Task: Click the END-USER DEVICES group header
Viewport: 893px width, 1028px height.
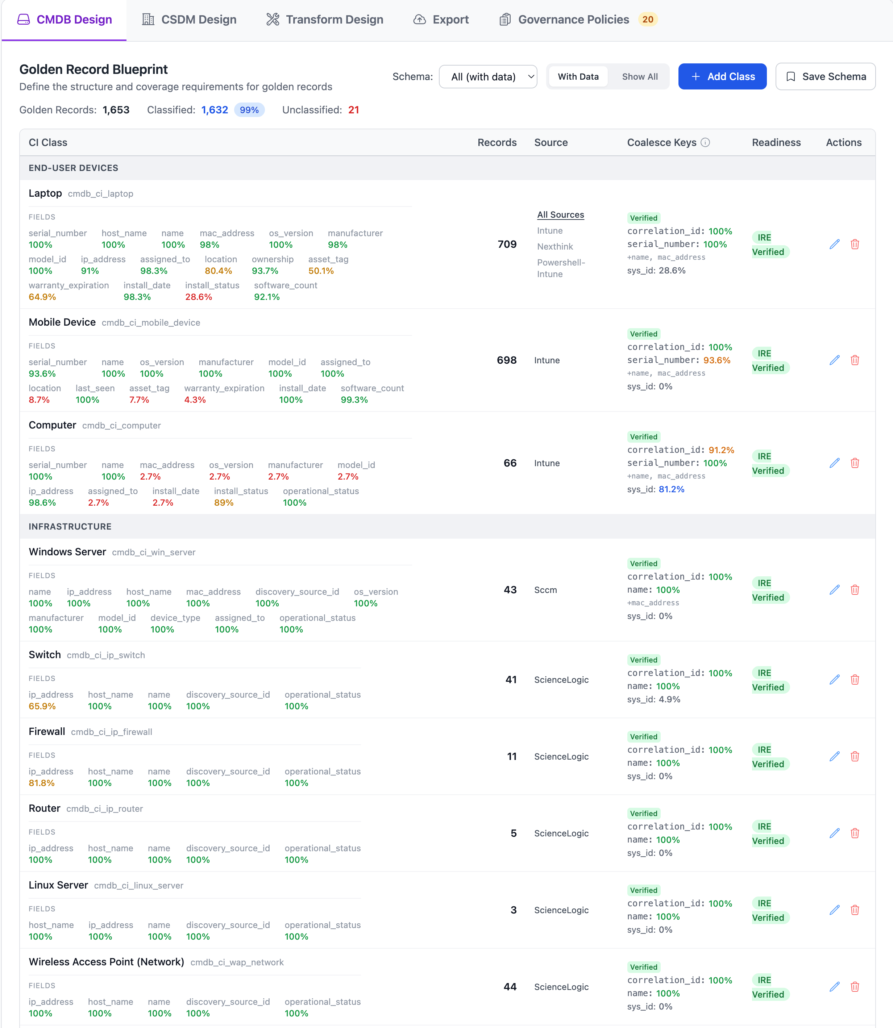Action: [x=73, y=168]
